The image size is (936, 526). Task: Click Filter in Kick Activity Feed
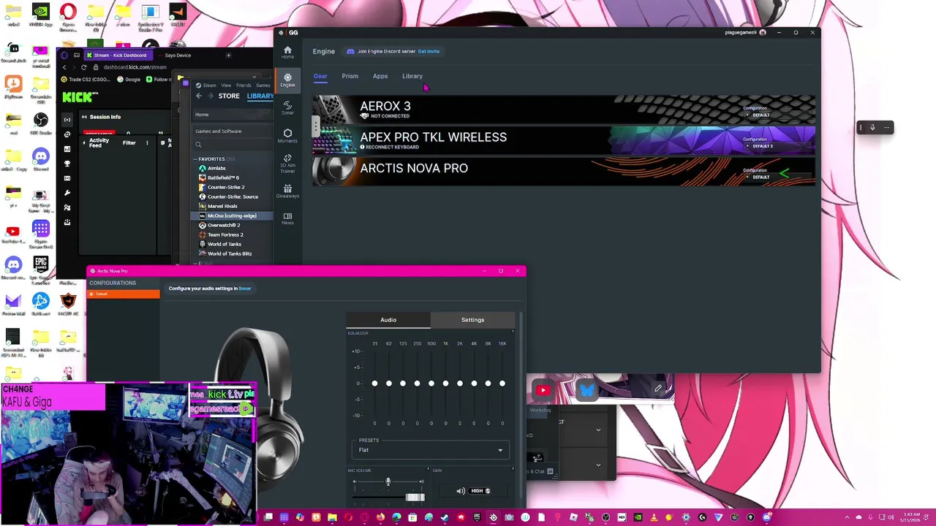[129, 142]
